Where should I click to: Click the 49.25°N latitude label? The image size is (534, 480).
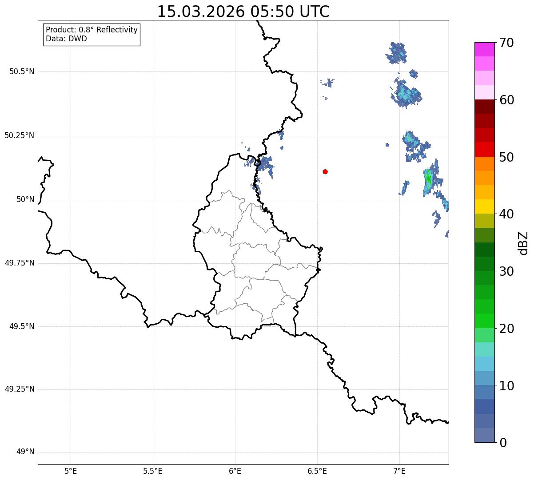click(20, 389)
